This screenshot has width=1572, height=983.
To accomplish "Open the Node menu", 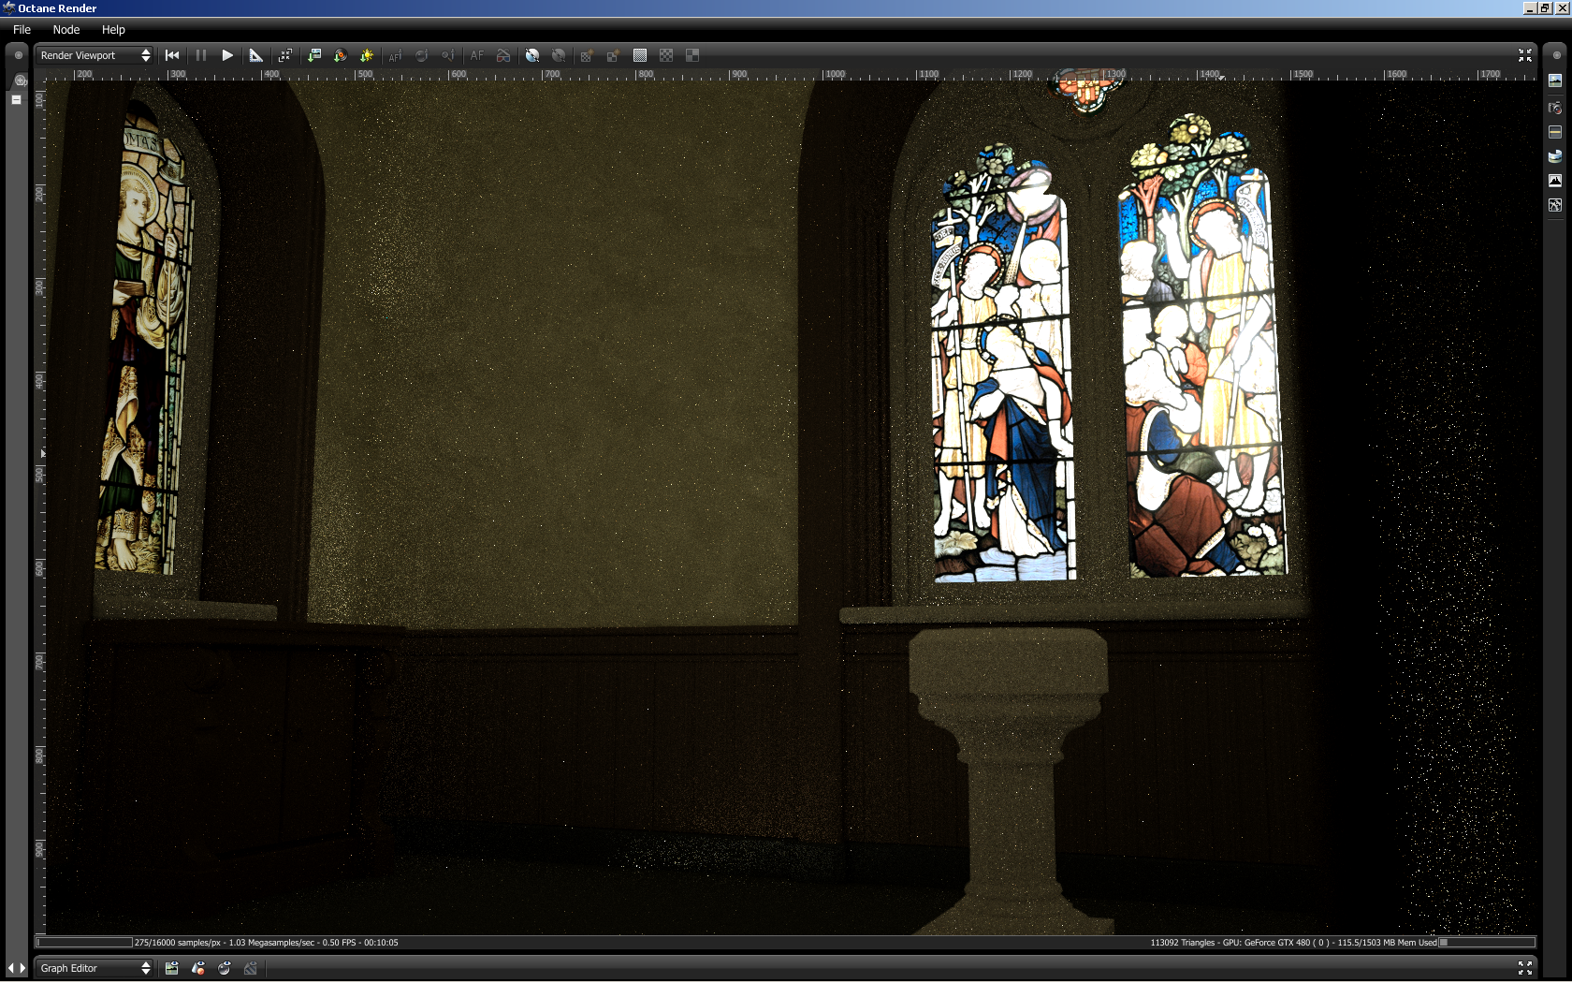I will [x=66, y=30].
